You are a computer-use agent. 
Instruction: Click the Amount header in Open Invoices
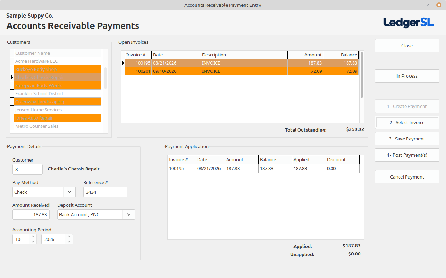(305, 55)
